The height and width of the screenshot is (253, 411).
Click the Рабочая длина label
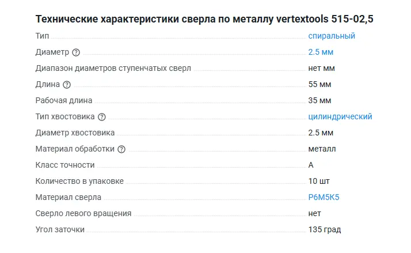(x=63, y=100)
